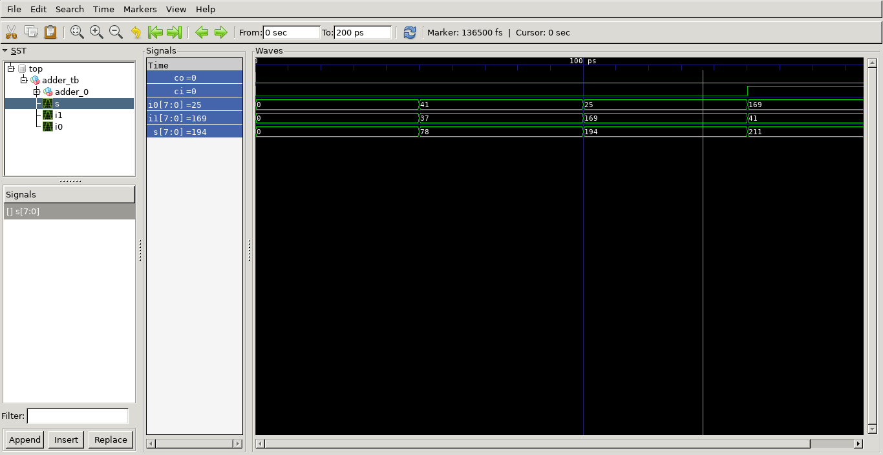Screen dimensions: 883x455
Task: Click the Copy toolbar icon
Action: click(31, 32)
